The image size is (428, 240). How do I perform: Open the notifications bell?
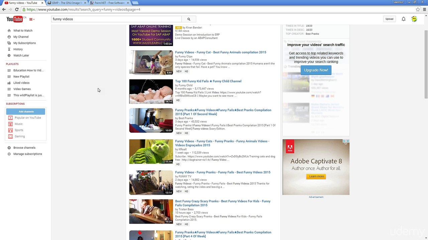pos(404,19)
